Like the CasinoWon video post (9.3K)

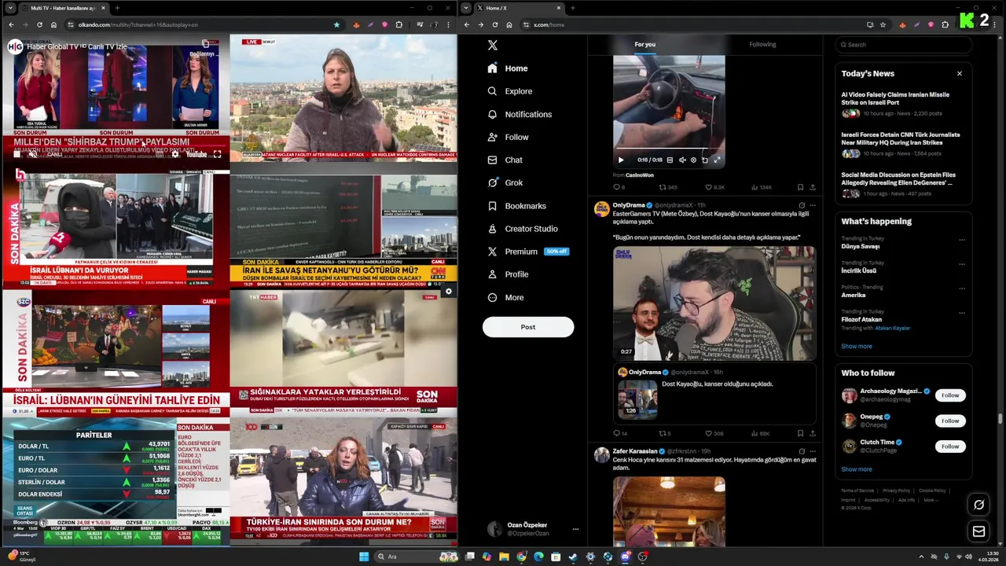714,187
